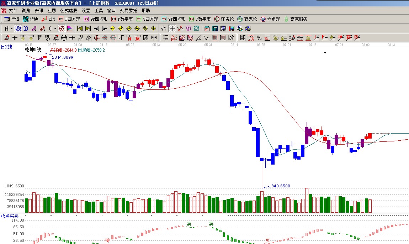
Task: Click the percent symbol drawing tool
Action: click(259, 38)
